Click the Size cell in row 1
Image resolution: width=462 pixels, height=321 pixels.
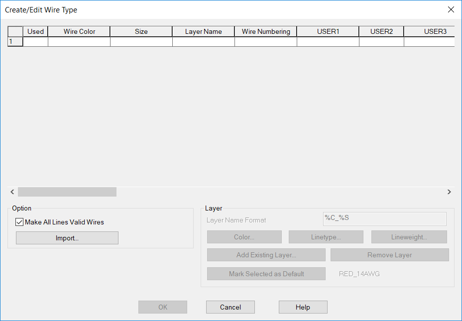[141, 41]
